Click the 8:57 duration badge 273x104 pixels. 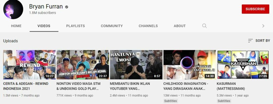(157, 76)
